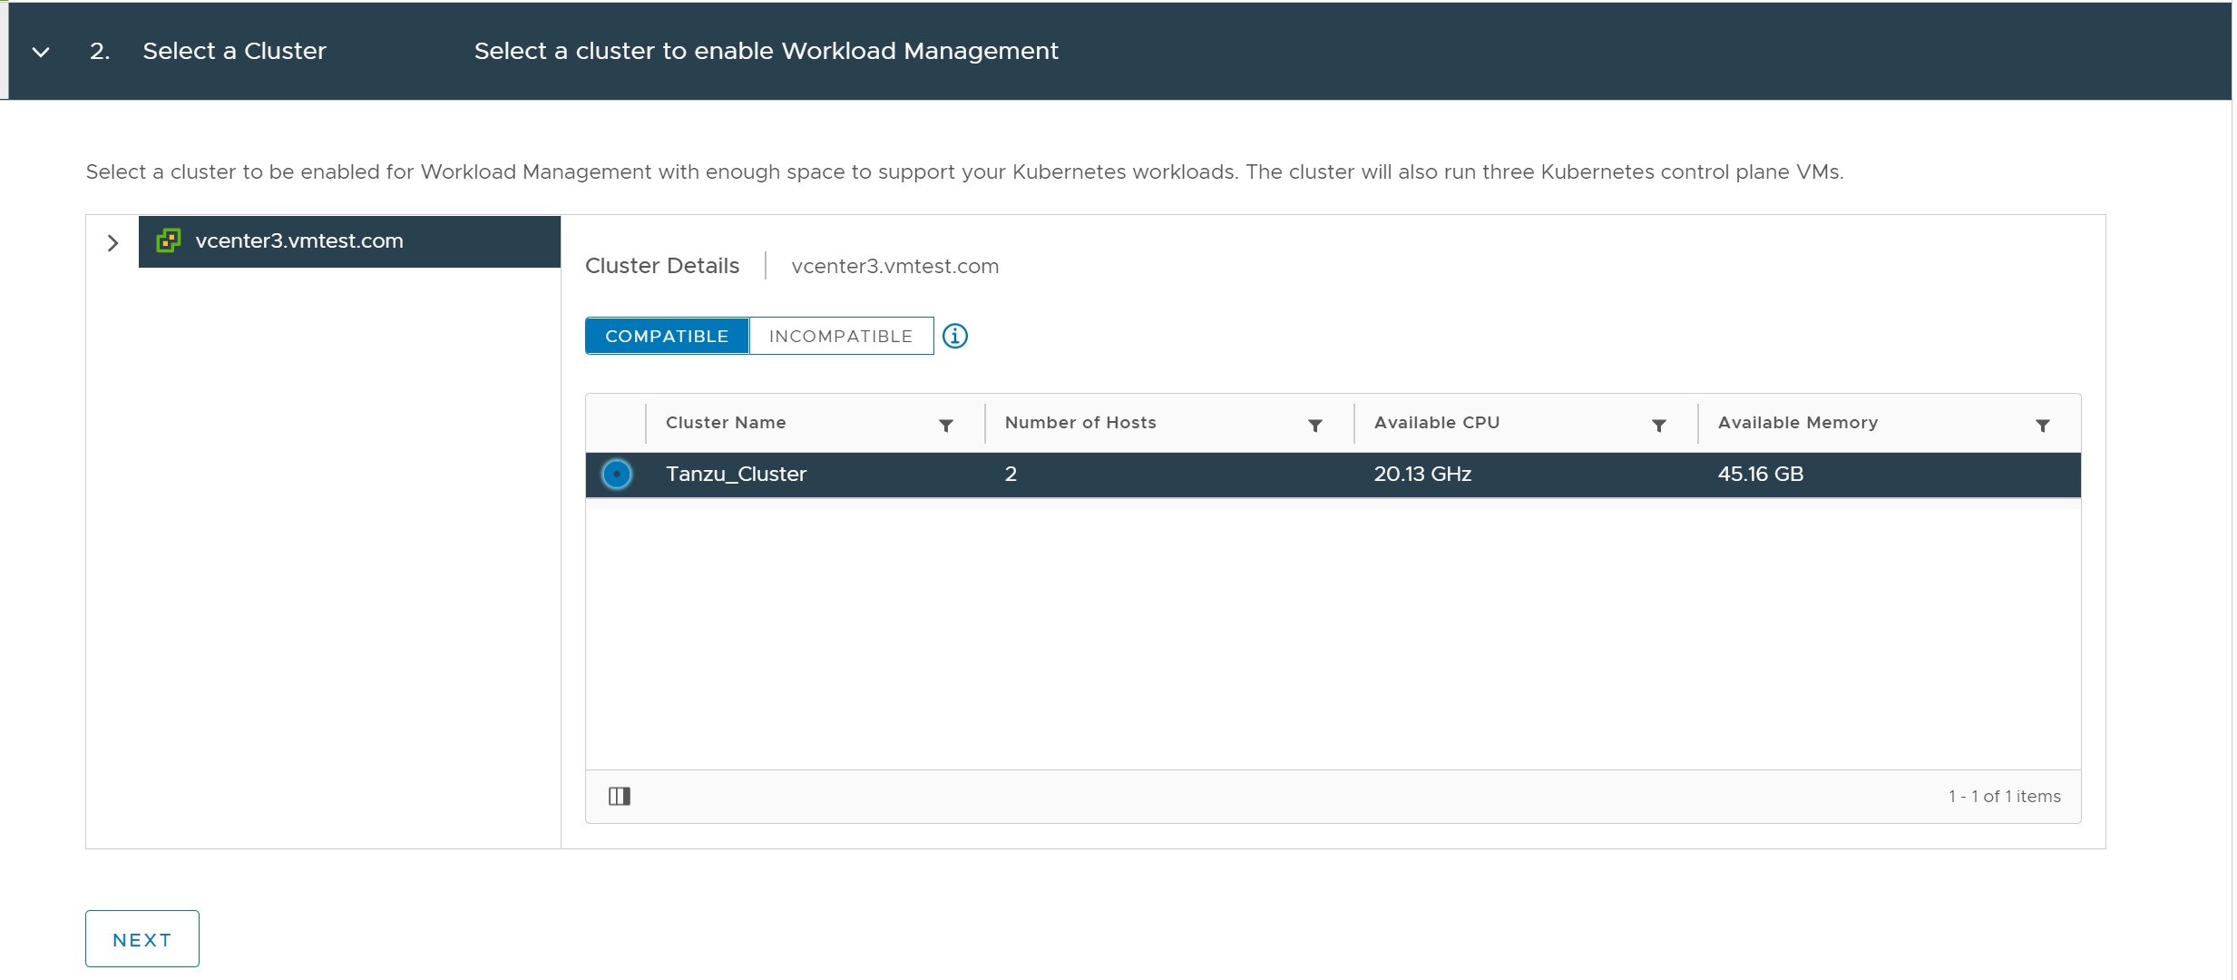2237x980 pixels.
Task: Select the Tanzu_Cluster radio button
Action: (617, 475)
